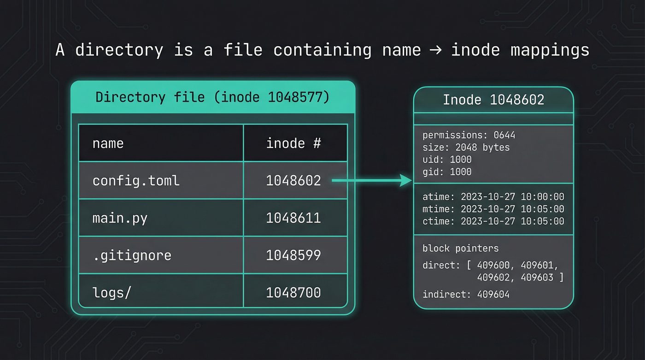Click the config.toml entry

pos(135,181)
